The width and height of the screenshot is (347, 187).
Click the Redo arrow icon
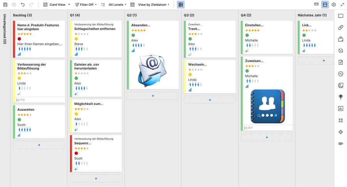coord(31,4)
